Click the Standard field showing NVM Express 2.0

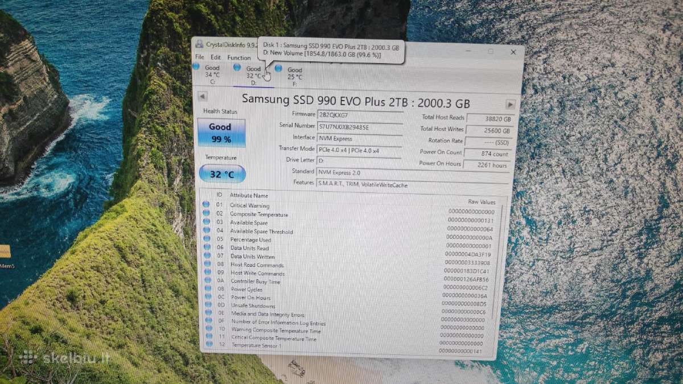[x=413, y=173]
